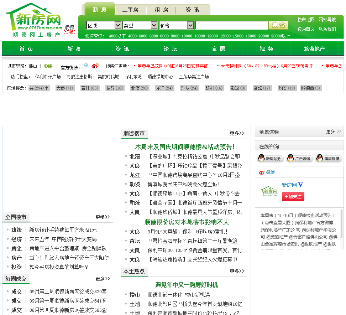Open the 区域 dropdown
The width and height of the screenshot is (346, 315).
click(x=104, y=25)
